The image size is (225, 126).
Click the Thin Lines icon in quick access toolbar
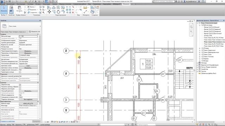click(x=46, y=1)
